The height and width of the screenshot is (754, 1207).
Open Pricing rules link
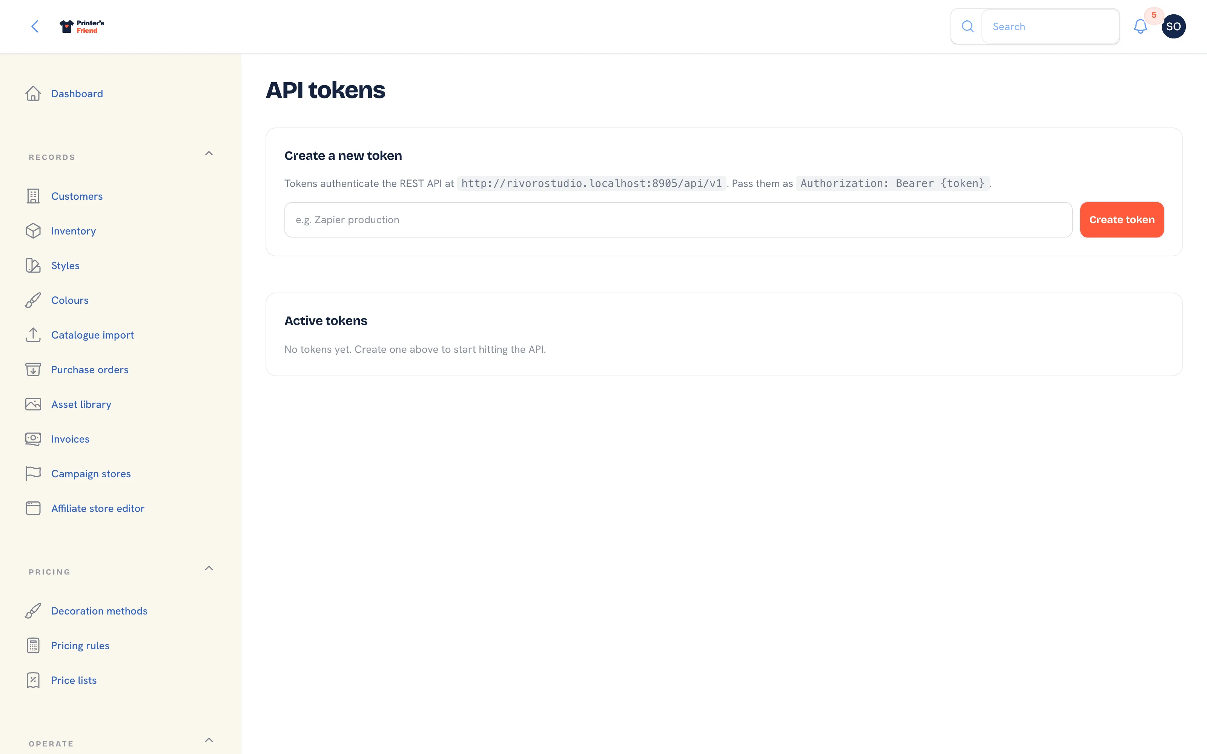click(80, 645)
